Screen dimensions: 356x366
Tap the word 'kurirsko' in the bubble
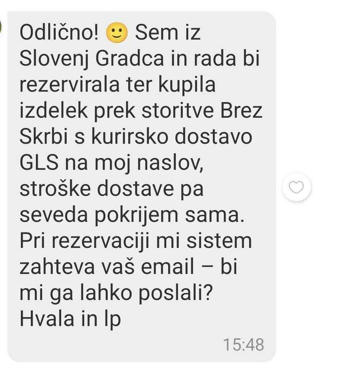tap(129, 136)
